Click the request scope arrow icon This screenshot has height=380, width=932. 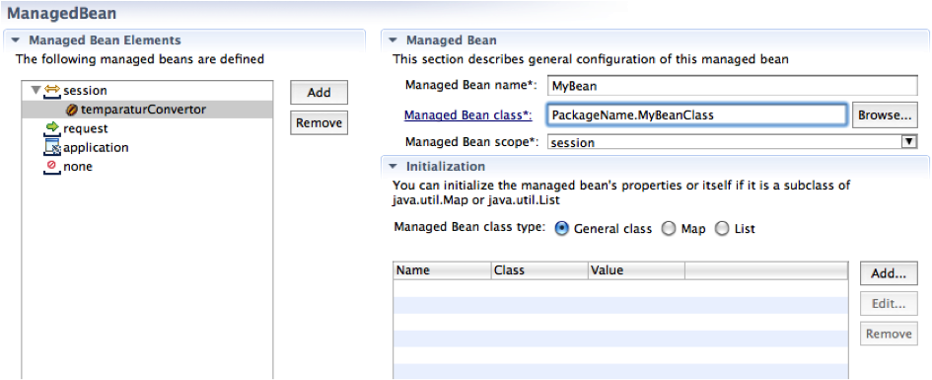click(x=52, y=128)
